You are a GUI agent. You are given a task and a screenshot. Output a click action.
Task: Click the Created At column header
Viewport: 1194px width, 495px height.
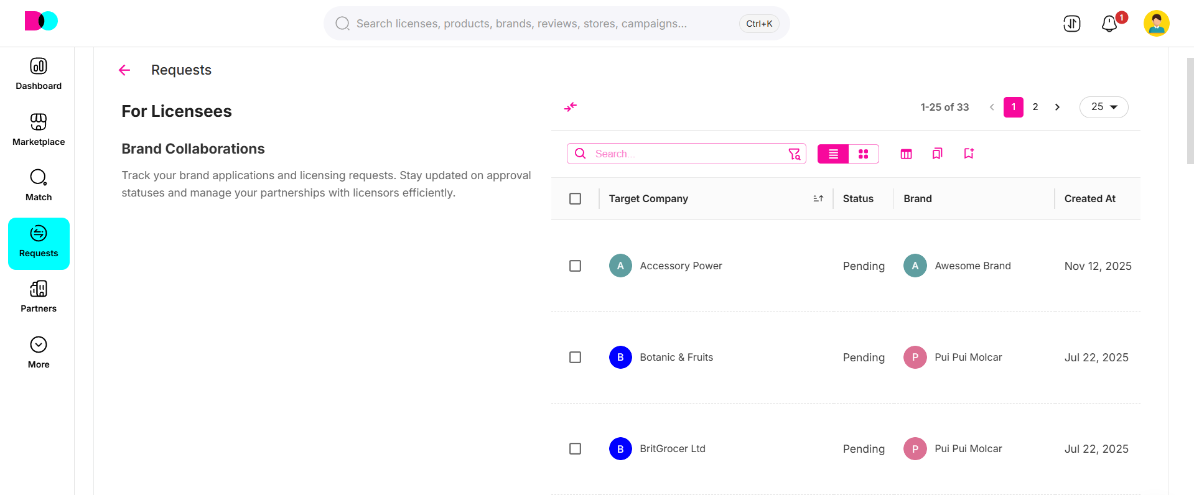coord(1090,199)
